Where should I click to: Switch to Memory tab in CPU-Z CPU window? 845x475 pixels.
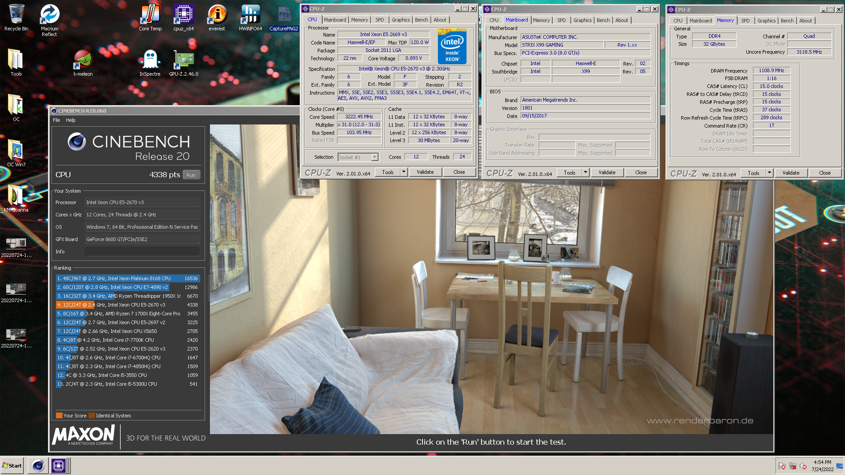(x=359, y=20)
